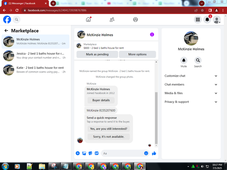Click the volume speaker tray icon
The image size is (227, 170).
[x=202, y=166]
